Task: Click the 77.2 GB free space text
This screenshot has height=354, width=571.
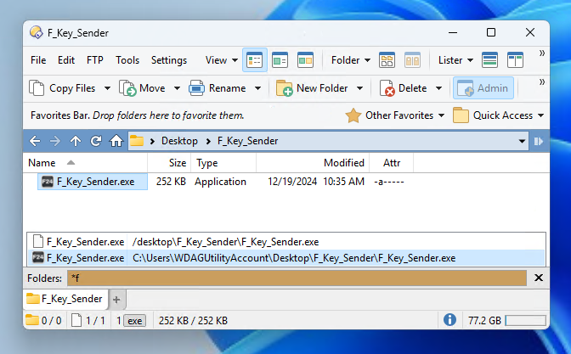Action: click(x=484, y=321)
